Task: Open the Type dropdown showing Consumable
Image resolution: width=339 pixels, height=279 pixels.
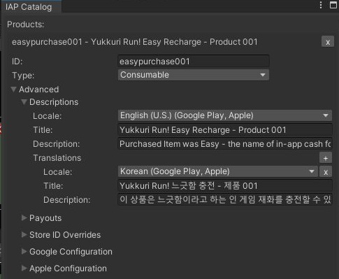Action: tap(194, 75)
